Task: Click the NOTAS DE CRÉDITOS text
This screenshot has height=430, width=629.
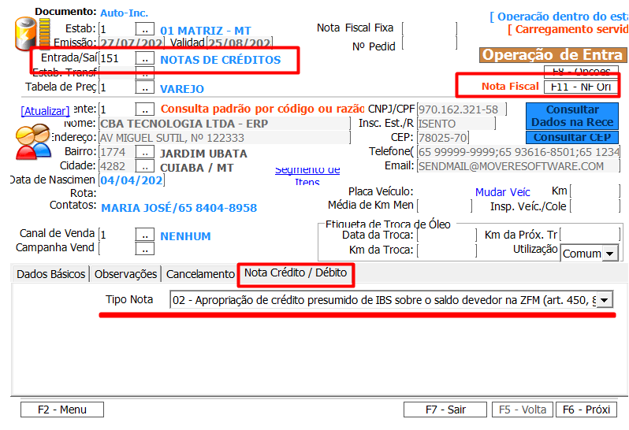Action: (x=220, y=60)
